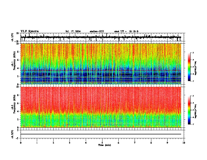Click the 'start UT = 18:10:0' label
The width and height of the screenshot is (207, 160).
coord(126,31)
